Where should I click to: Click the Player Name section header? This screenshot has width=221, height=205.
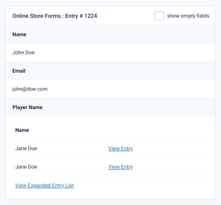tap(28, 107)
